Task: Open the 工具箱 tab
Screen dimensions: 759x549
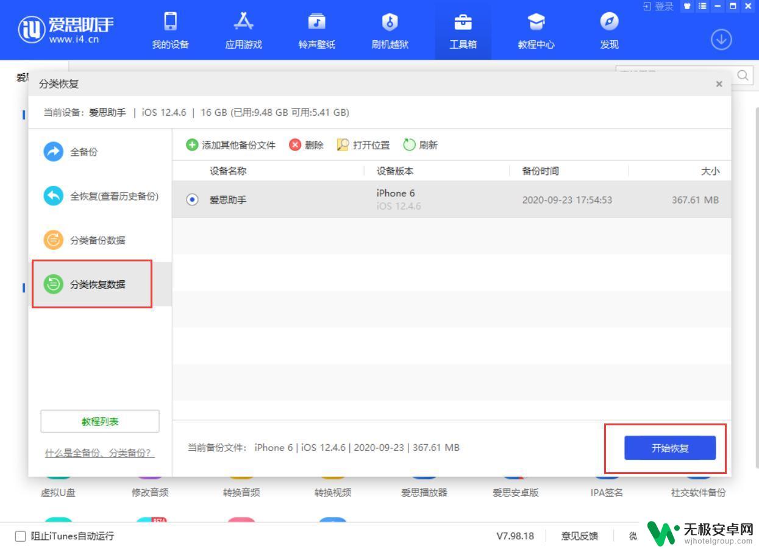Action: click(463, 30)
